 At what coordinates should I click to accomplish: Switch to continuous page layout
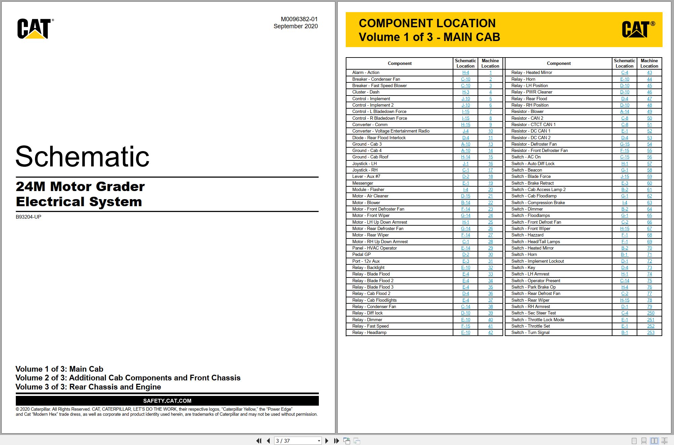(x=644, y=441)
